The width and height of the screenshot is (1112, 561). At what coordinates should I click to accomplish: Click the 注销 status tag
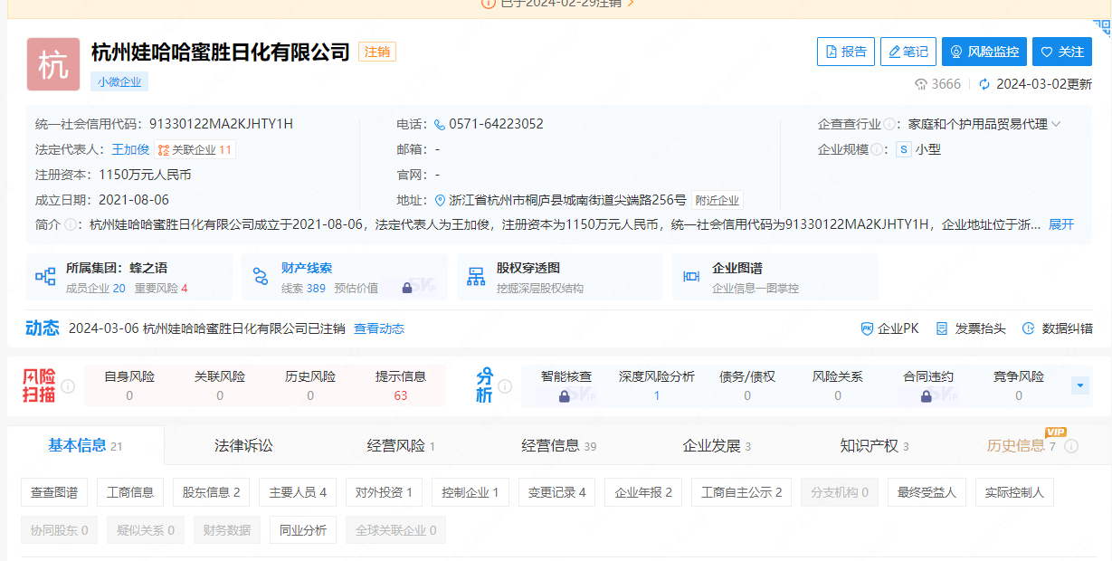377,52
